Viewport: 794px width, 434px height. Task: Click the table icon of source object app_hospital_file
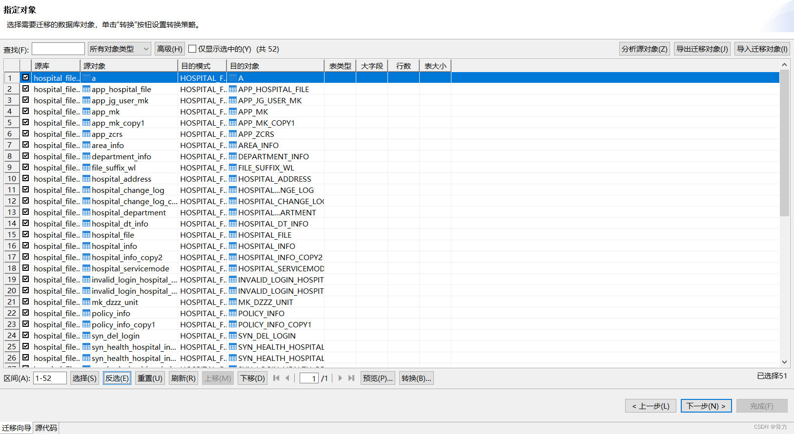point(86,89)
